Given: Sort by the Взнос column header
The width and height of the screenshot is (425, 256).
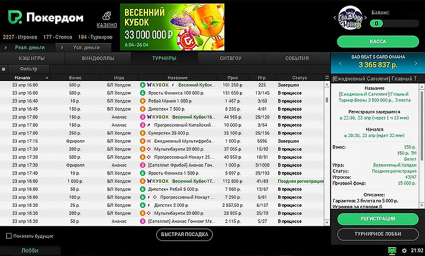Looking at the screenshot, I should (x=75, y=78).
